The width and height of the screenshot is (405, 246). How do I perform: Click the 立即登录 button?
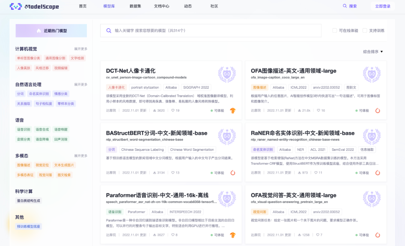coord(383,6)
